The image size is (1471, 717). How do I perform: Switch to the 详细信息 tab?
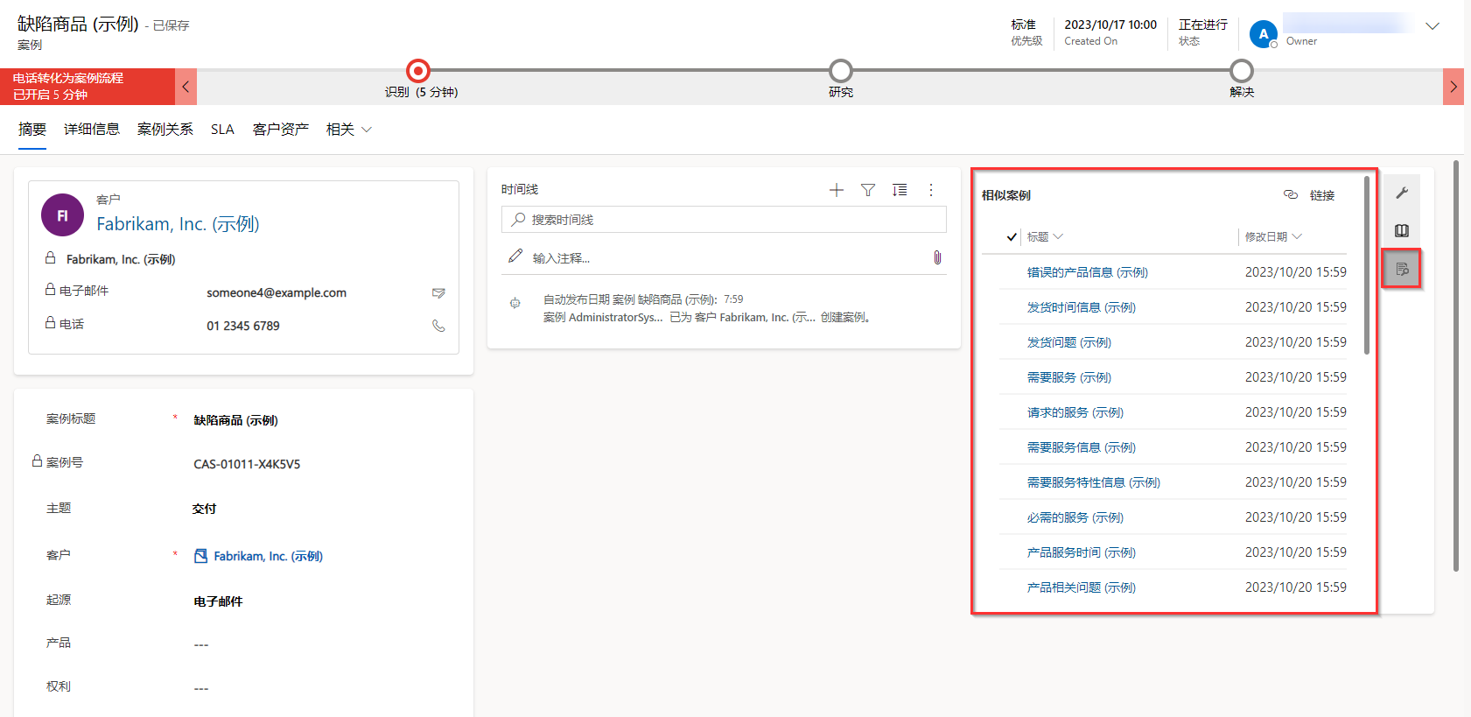click(x=92, y=130)
